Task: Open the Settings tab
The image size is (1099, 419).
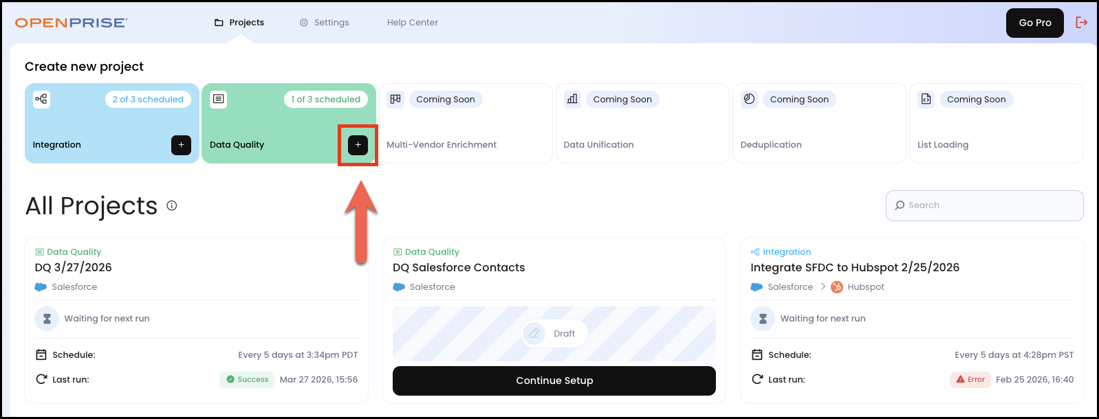Action: click(324, 23)
